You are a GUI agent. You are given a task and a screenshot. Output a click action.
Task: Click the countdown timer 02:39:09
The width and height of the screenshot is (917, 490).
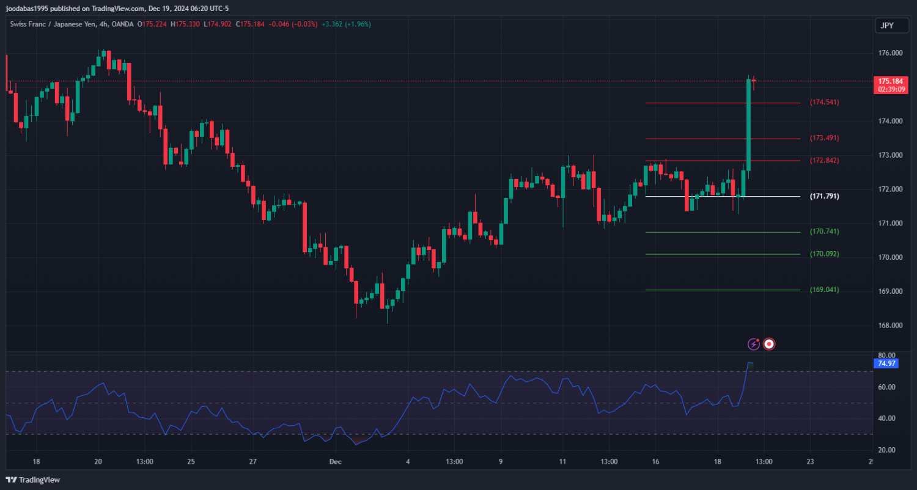(x=890, y=89)
